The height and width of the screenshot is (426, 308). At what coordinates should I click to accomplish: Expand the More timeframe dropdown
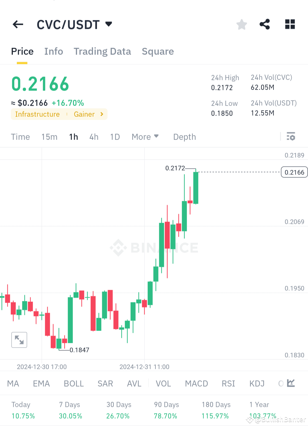coord(145,137)
